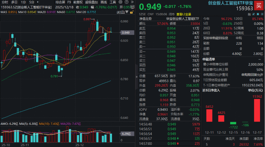Activate the 画线 drawing tool

[104, 2]
